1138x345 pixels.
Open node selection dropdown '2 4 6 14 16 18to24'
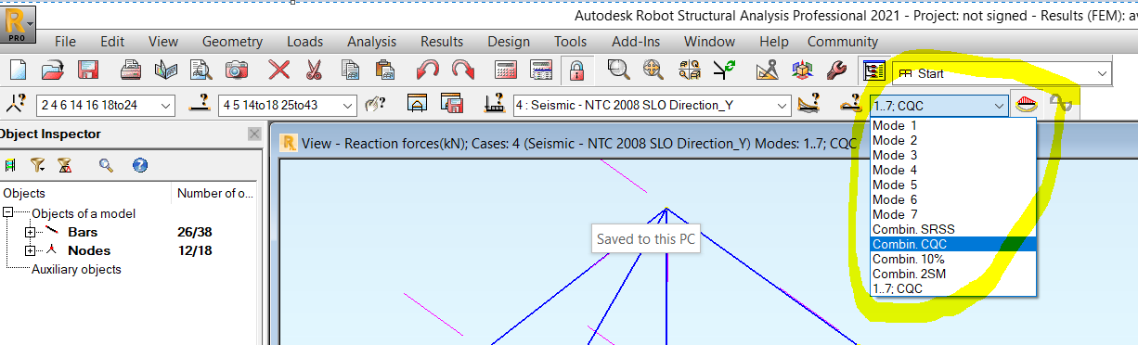[105, 105]
